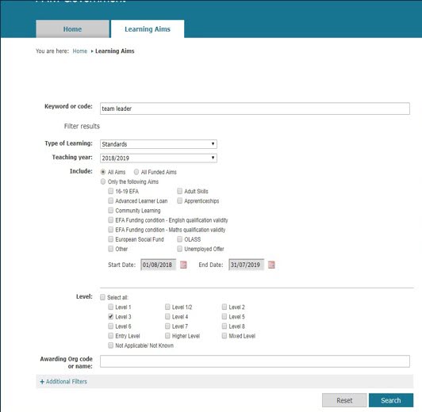Screen dimensions: 422x412
Task: Open the Teaching year dropdown
Action: [x=159, y=158]
